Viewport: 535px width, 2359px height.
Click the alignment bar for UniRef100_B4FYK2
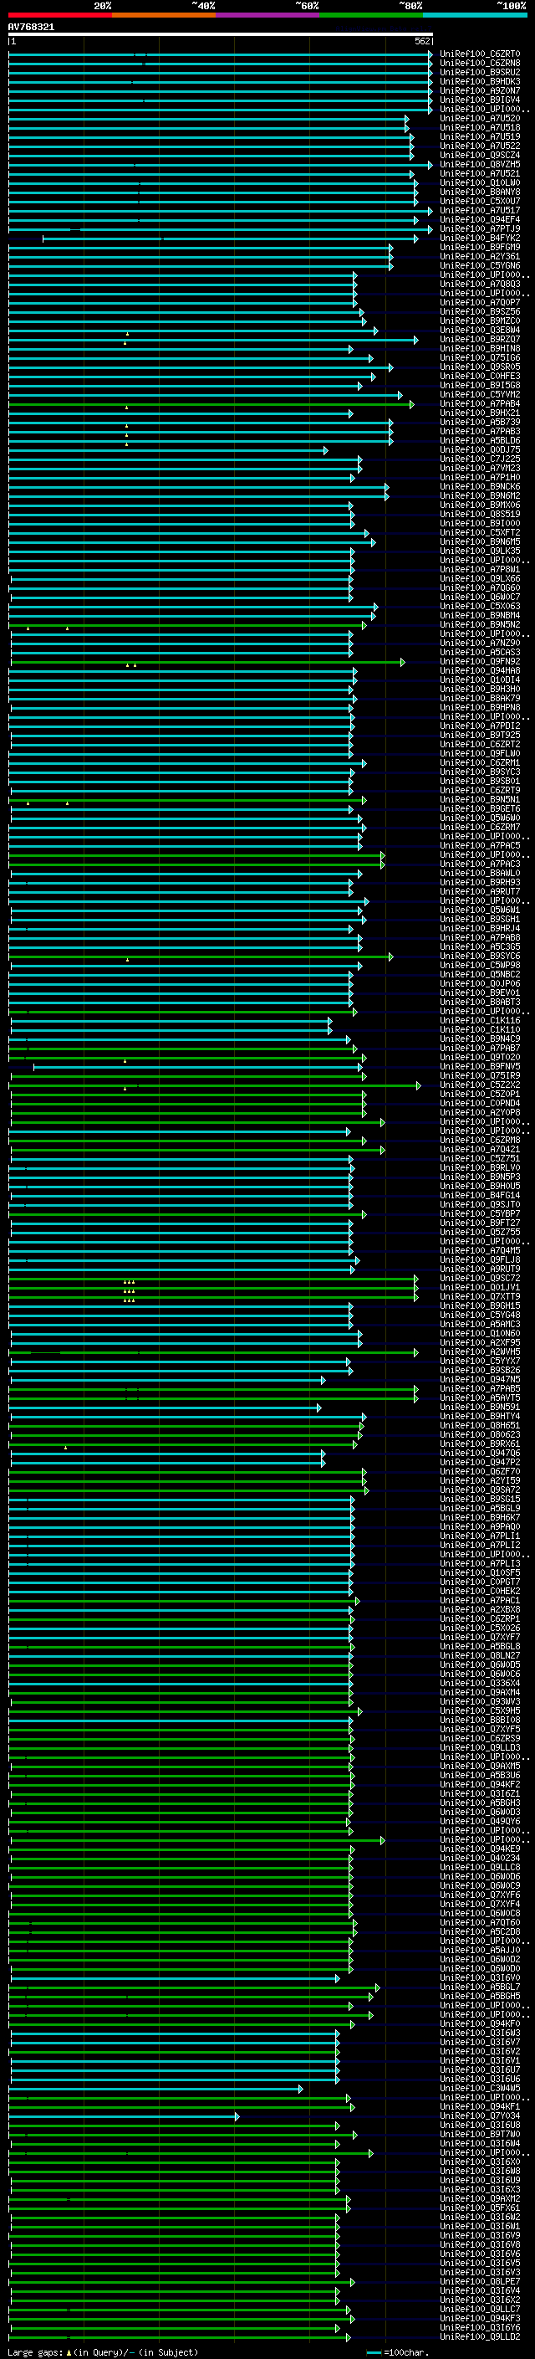(x=230, y=239)
